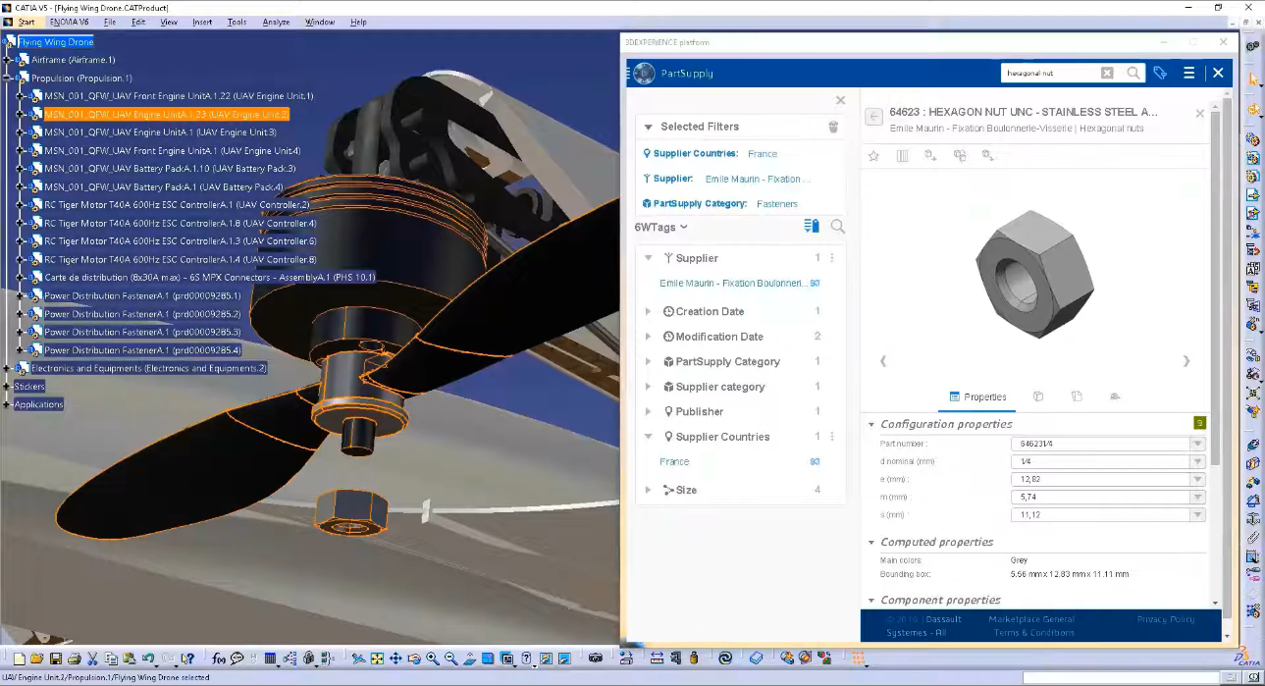1265x686 pixels.
Task: Open the Tools menu in the menu bar
Action: [x=237, y=22]
